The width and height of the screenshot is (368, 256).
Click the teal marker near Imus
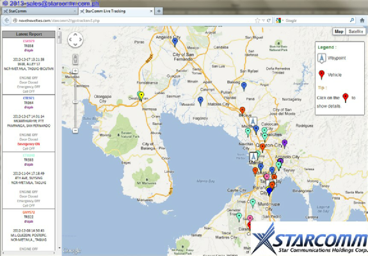[x=253, y=203]
